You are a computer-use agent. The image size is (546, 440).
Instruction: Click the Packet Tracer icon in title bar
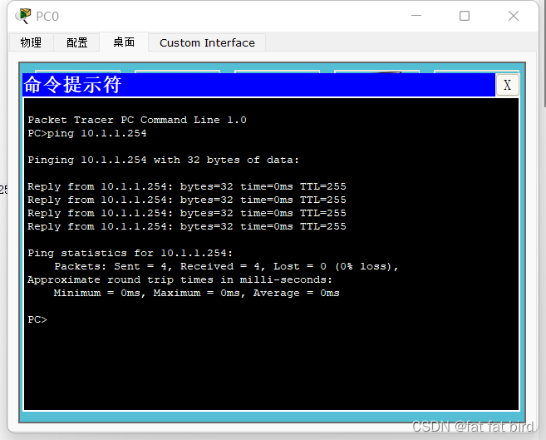(22, 15)
